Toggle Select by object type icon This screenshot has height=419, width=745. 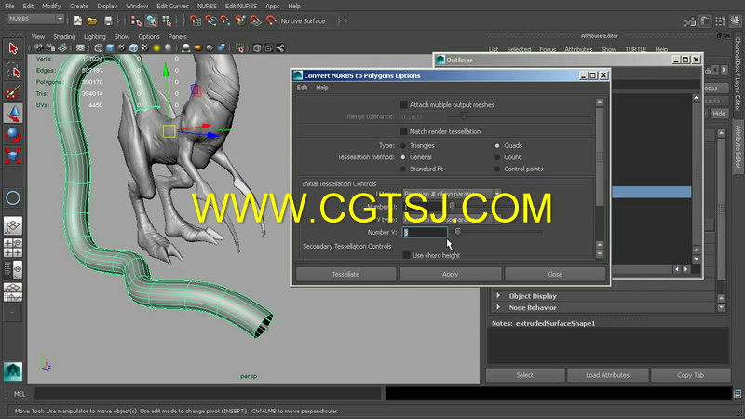pos(152,20)
